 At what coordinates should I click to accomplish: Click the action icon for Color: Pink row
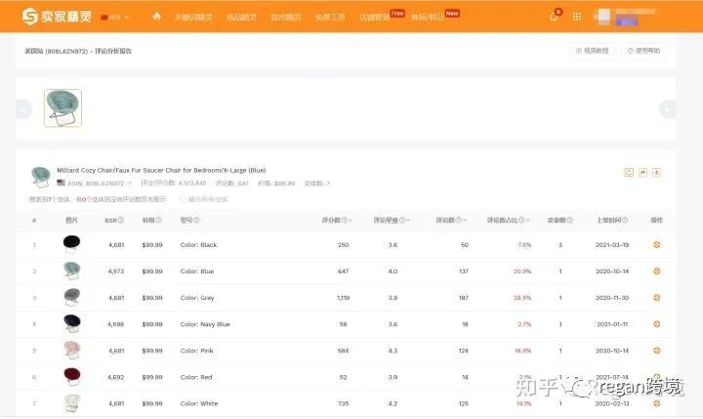[x=656, y=350]
